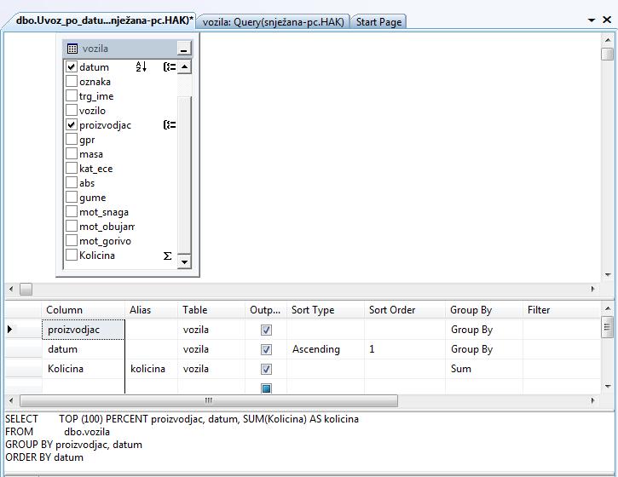Image resolution: width=618 pixels, height=477 pixels.
Task: Click the current row indicator arrow in grid
Action: pyautogui.click(x=10, y=330)
